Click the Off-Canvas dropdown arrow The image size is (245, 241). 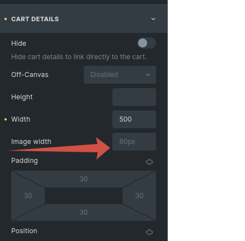coord(148,75)
